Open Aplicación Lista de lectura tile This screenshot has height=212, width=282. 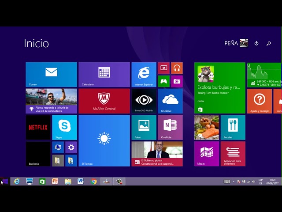[233, 154]
